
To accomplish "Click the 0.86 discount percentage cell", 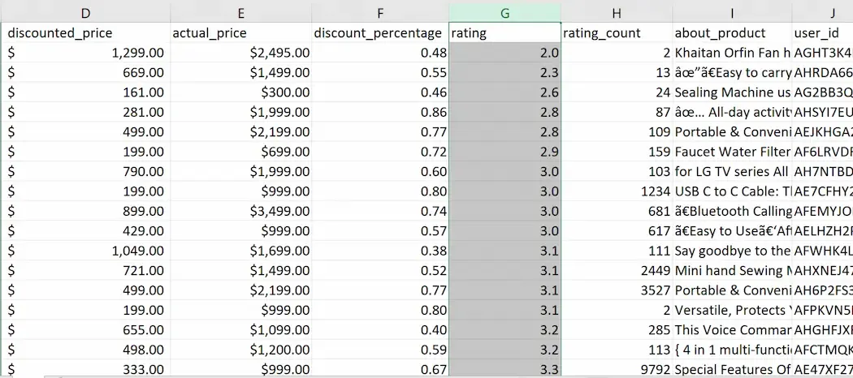I will (380, 112).
